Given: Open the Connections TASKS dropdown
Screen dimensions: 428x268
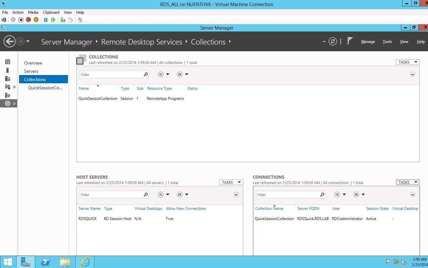Looking at the screenshot, I should [408, 182].
